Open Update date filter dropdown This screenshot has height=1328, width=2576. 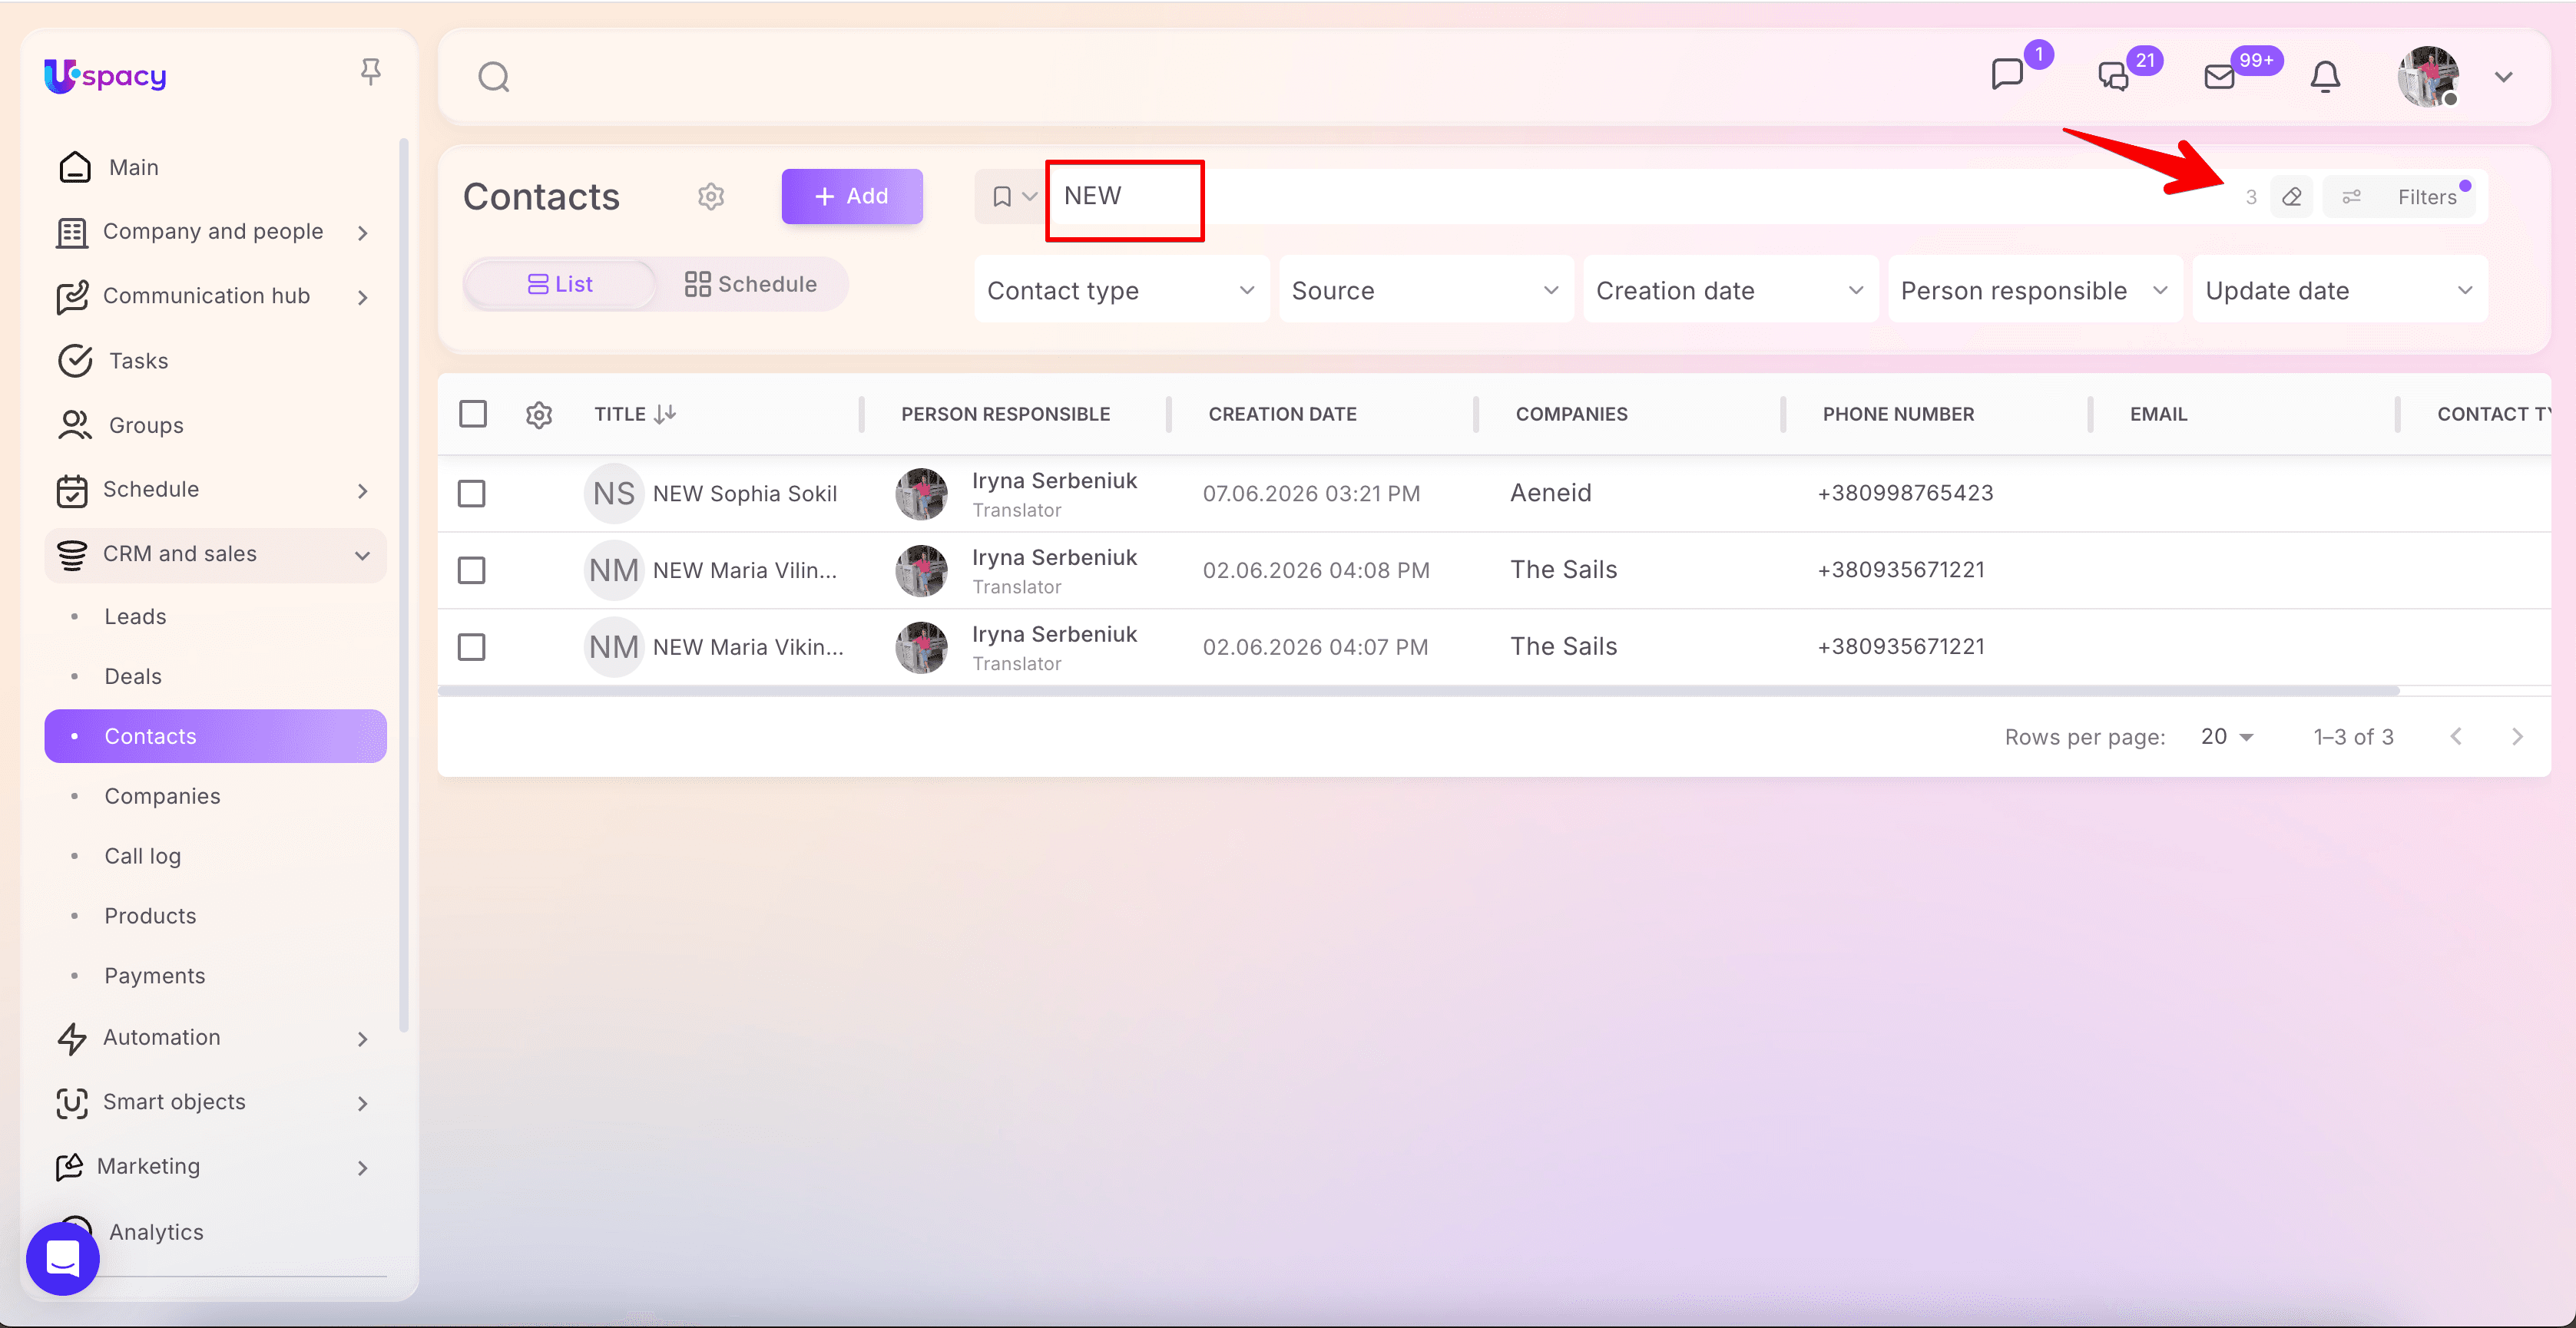click(2340, 291)
